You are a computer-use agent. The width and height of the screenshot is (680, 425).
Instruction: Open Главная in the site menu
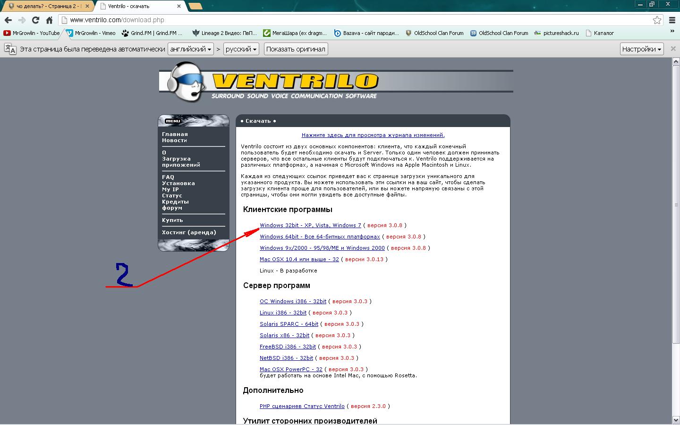[175, 134]
